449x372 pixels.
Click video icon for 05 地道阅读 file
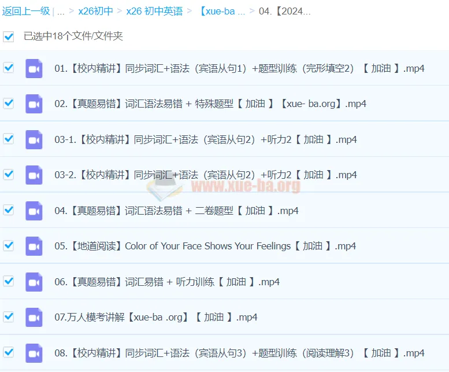pyautogui.click(x=34, y=246)
